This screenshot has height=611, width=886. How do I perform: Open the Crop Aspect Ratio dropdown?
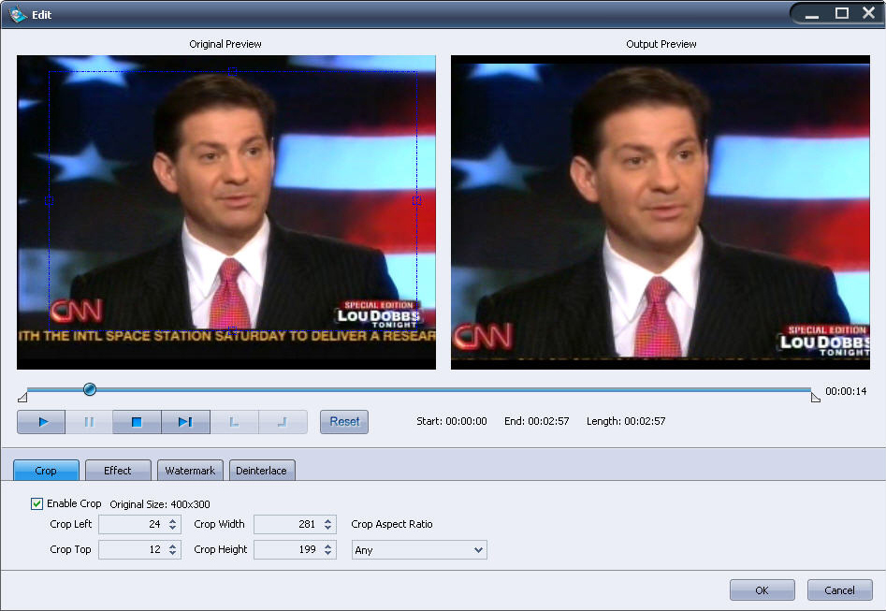419,550
